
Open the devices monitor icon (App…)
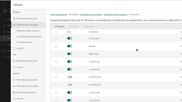(x=4, y=32)
